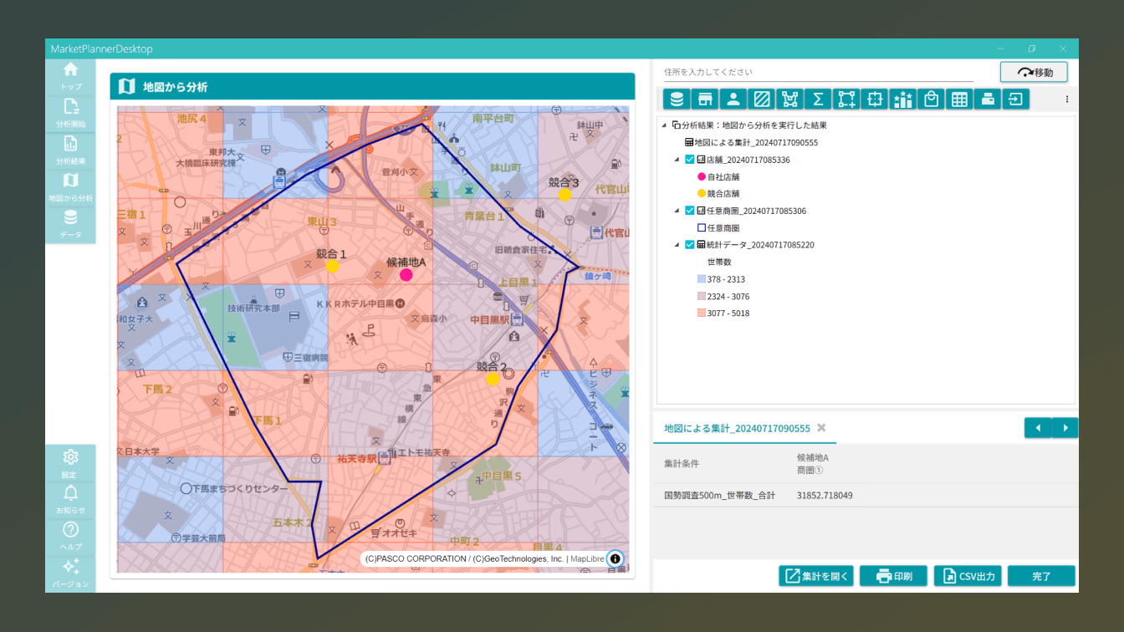
Task: Open 地図から分析 in the left sidebar
Action: point(70,188)
